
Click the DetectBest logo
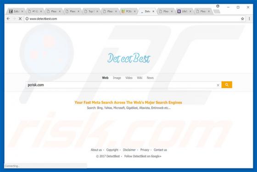[128, 58]
